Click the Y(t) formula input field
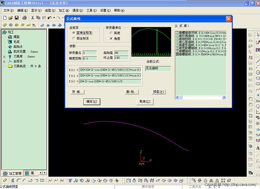Viewport: 260px width, 189px height. (110, 75)
